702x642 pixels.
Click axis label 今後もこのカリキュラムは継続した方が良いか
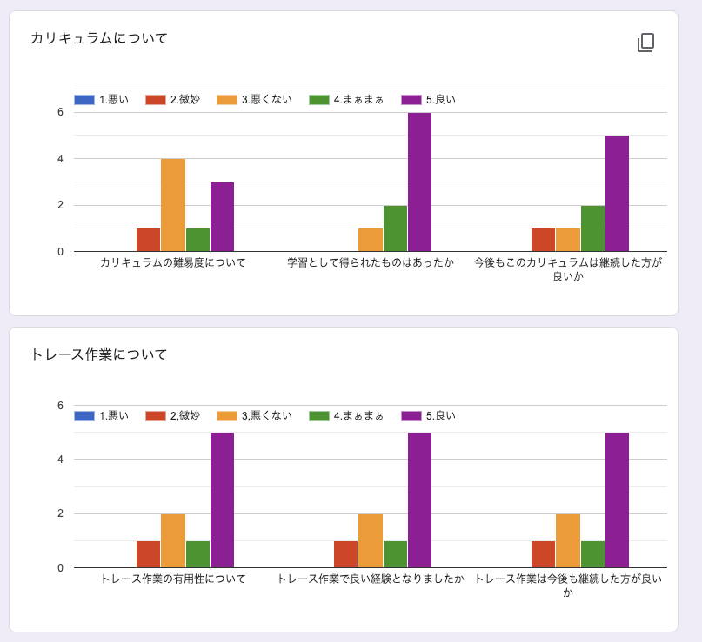pos(568,269)
